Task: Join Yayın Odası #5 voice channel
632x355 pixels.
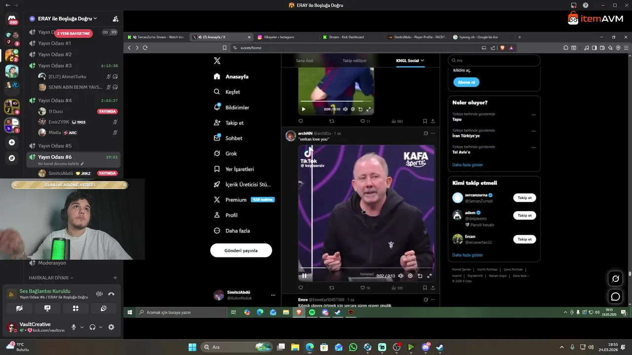Action: (x=73, y=146)
